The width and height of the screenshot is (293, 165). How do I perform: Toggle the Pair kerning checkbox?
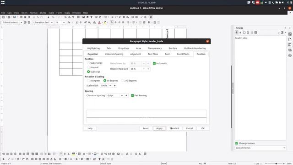pos(132,95)
